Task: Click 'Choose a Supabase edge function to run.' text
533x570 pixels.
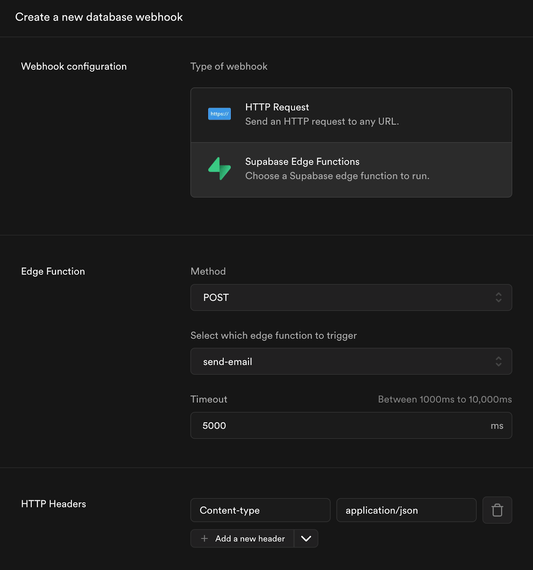Action: pyautogui.click(x=337, y=176)
